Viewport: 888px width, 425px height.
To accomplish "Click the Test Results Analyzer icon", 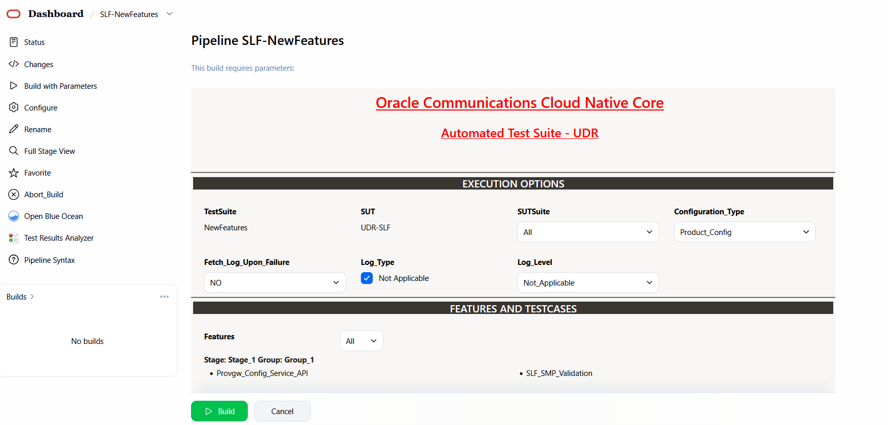I will click(14, 238).
